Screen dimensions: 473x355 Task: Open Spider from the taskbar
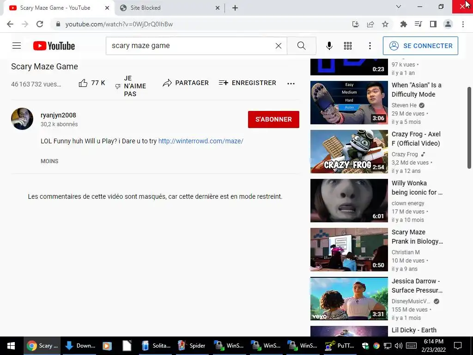coord(193,346)
